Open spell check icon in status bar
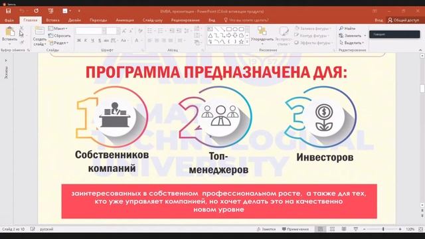The height and width of the screenshot is (239, 425). click(33, 229)
